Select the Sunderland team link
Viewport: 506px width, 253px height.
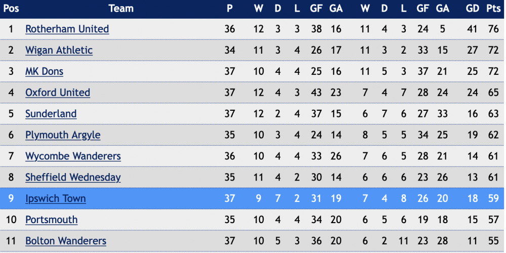[51, 114]
